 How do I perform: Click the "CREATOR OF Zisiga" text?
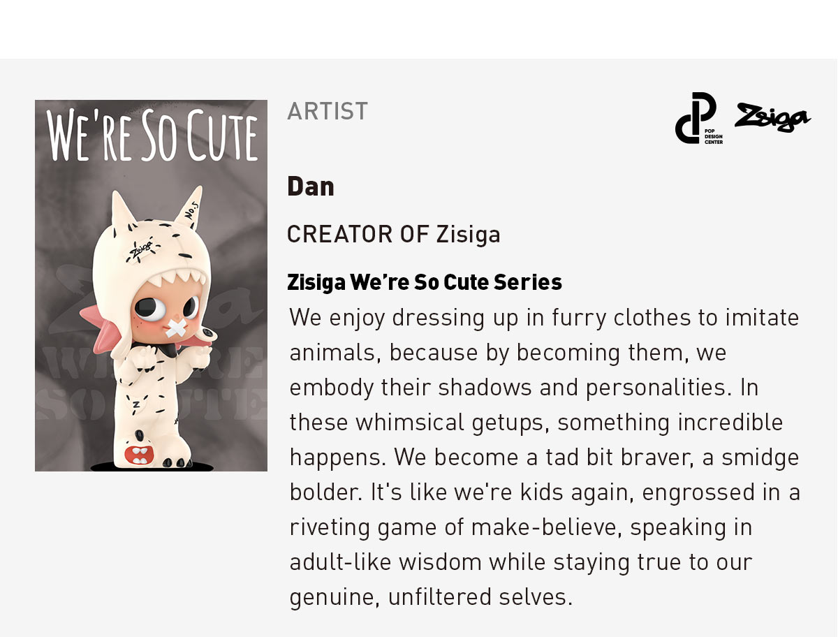(x=394, y=234)
